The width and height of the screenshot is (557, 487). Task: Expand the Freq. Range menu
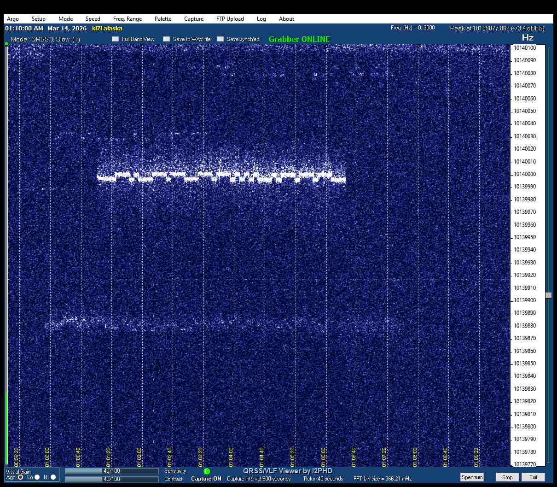[x=128, y=19]
